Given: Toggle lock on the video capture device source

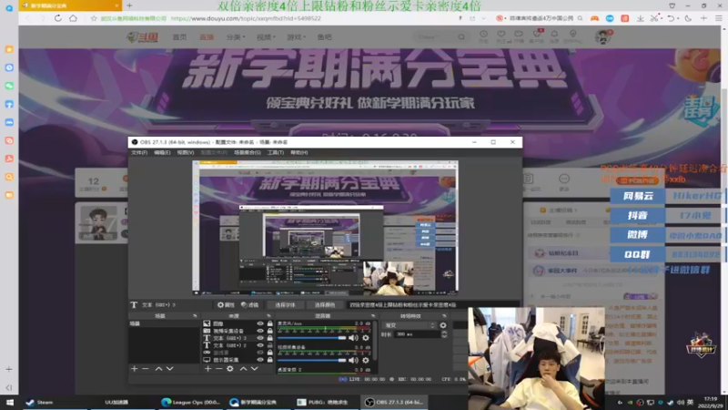Looking at the screenshot, I should tap(269, 331).
